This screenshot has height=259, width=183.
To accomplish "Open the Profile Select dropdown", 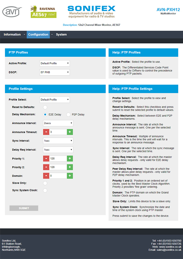I will click(x=55, y=99).
